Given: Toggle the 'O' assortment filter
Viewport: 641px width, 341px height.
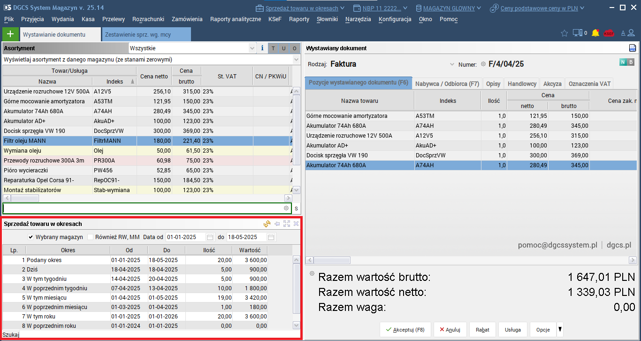Looking at the screenshot, I should click(x=295, y=48).
